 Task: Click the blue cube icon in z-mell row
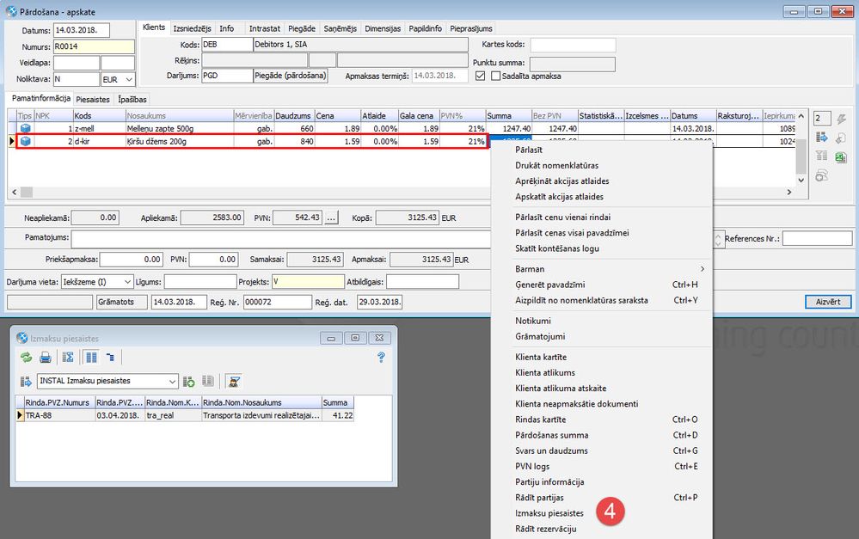(25, 128)
